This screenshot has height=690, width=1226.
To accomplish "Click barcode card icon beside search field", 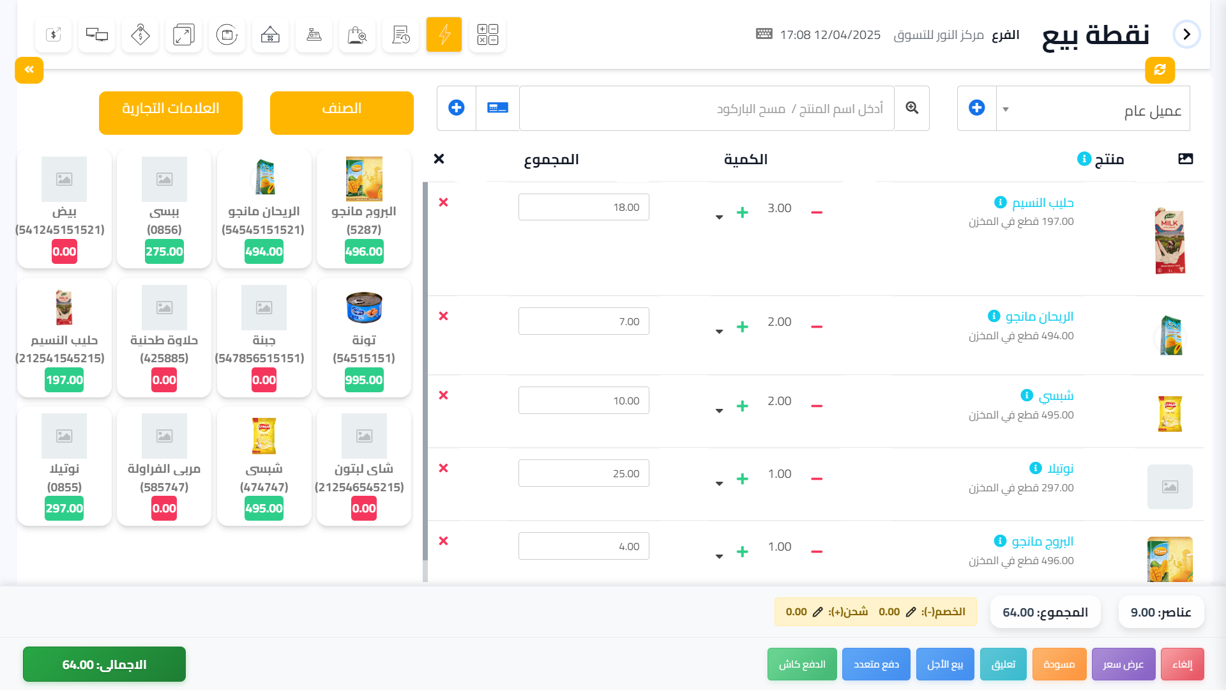I will point(497,108).
